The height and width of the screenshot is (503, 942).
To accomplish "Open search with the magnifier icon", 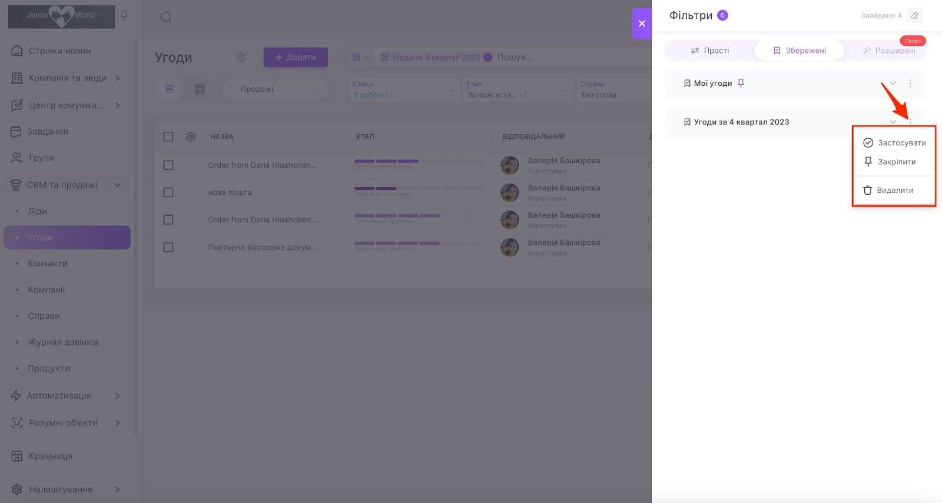I will tap(166, 17).
